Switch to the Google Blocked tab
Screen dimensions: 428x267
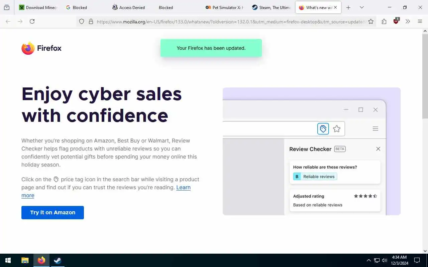point(85,7)
